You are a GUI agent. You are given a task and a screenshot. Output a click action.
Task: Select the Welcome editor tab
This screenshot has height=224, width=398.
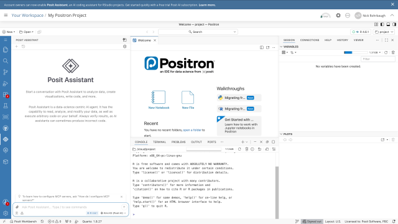[144, 40]
